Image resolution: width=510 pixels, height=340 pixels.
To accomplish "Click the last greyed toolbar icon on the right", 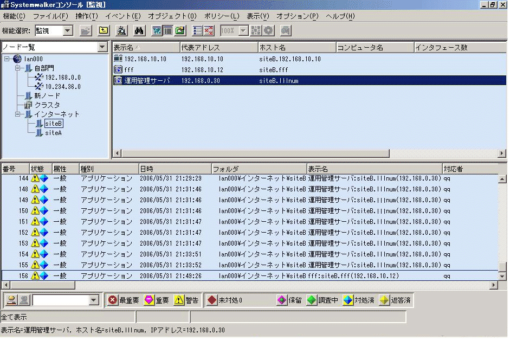I will click(285, 31).
